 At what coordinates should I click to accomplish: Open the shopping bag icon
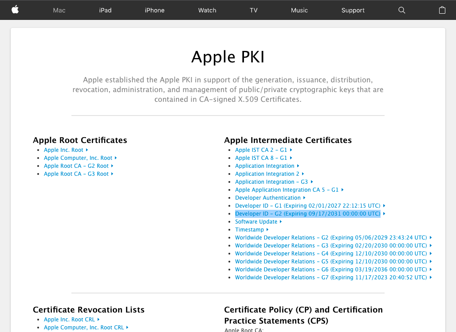[x=442, y=10]
